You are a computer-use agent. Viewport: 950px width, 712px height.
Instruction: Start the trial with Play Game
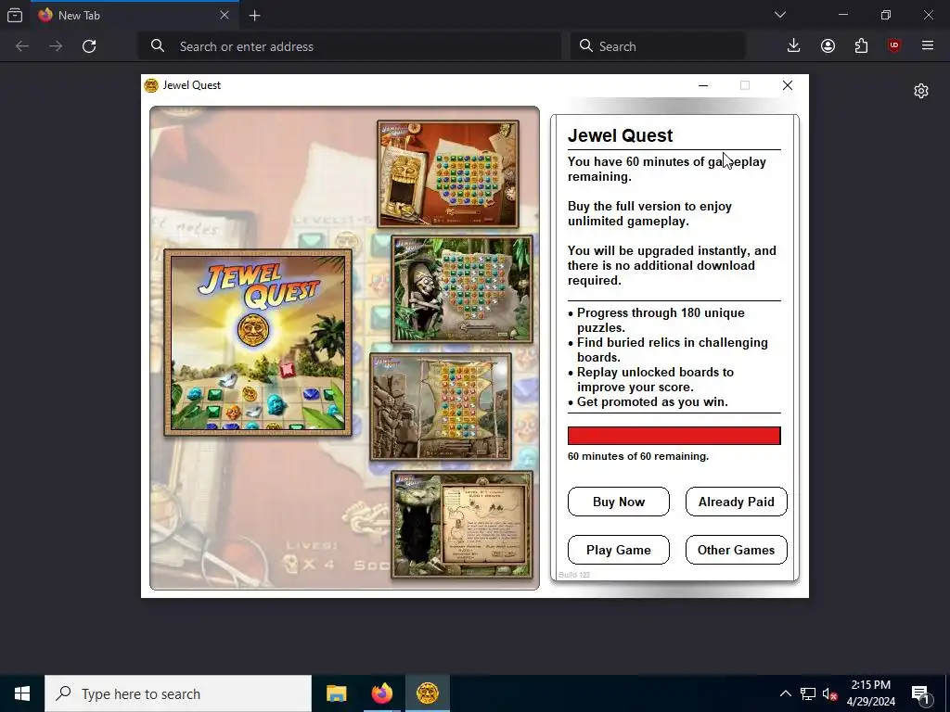point(619,550)
